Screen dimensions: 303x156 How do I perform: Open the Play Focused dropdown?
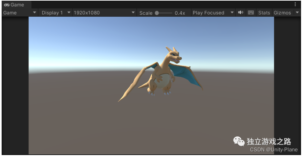click(213, 13)
